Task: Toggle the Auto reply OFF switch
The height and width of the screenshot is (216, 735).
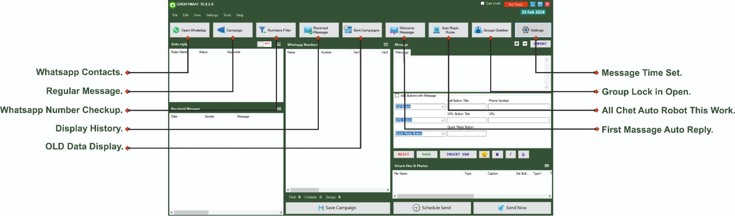Action: tap(264, 44)
